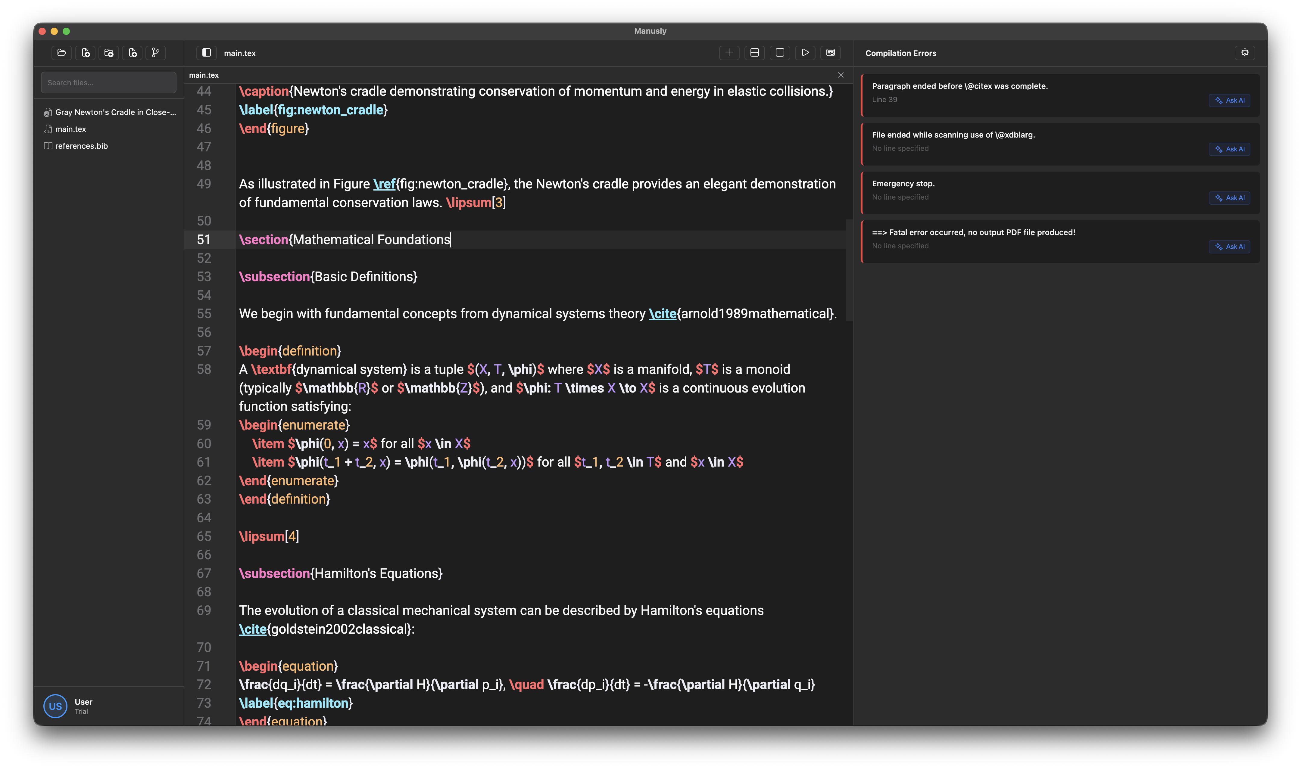Open the User Trial profile avatar
The height and width of the screenshot is (770, 1301).
pos(55,706)
